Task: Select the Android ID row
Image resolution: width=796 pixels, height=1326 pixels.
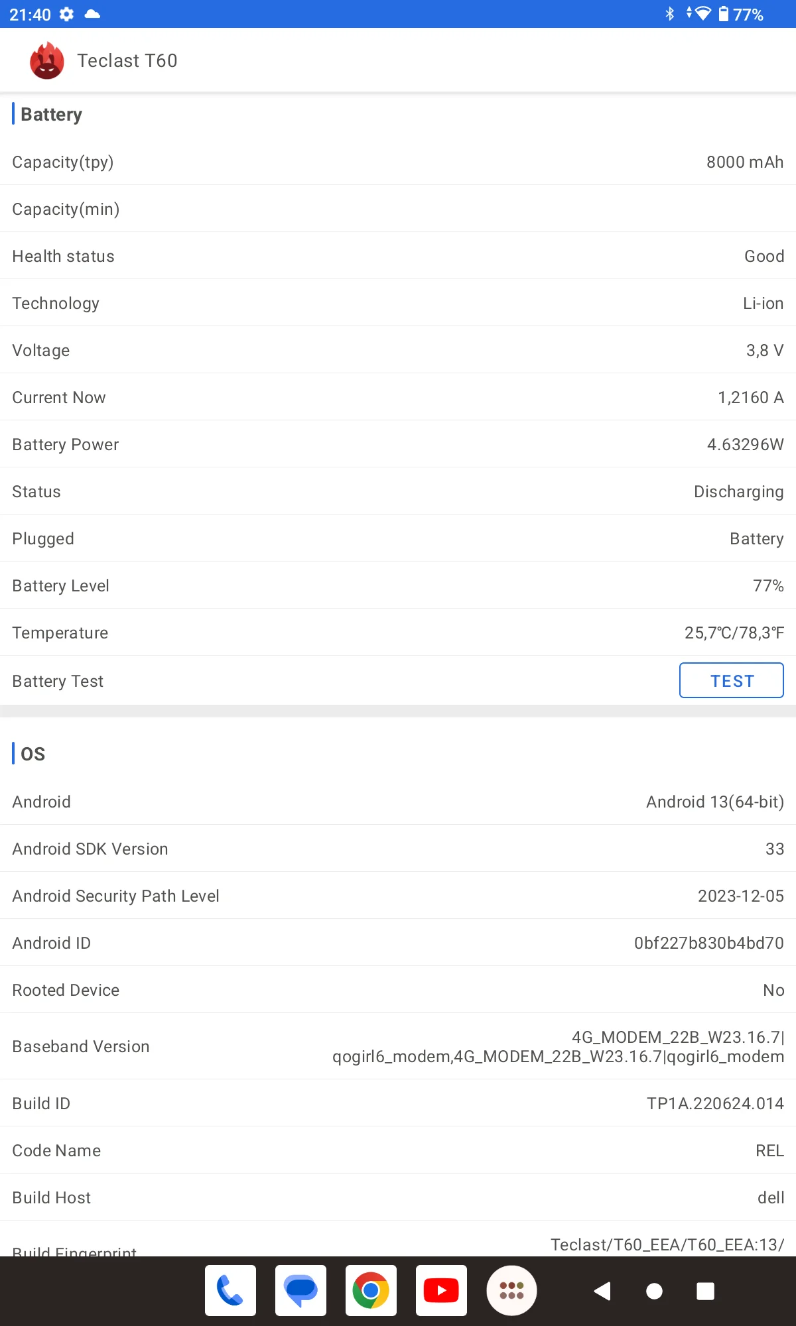Action: pyautogui.click(x=398, y=943)
